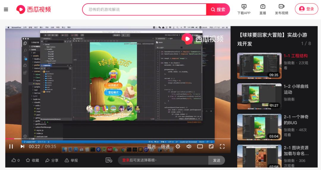
Task: Toggle theater mode in the player
Action: tap(200, 146)
